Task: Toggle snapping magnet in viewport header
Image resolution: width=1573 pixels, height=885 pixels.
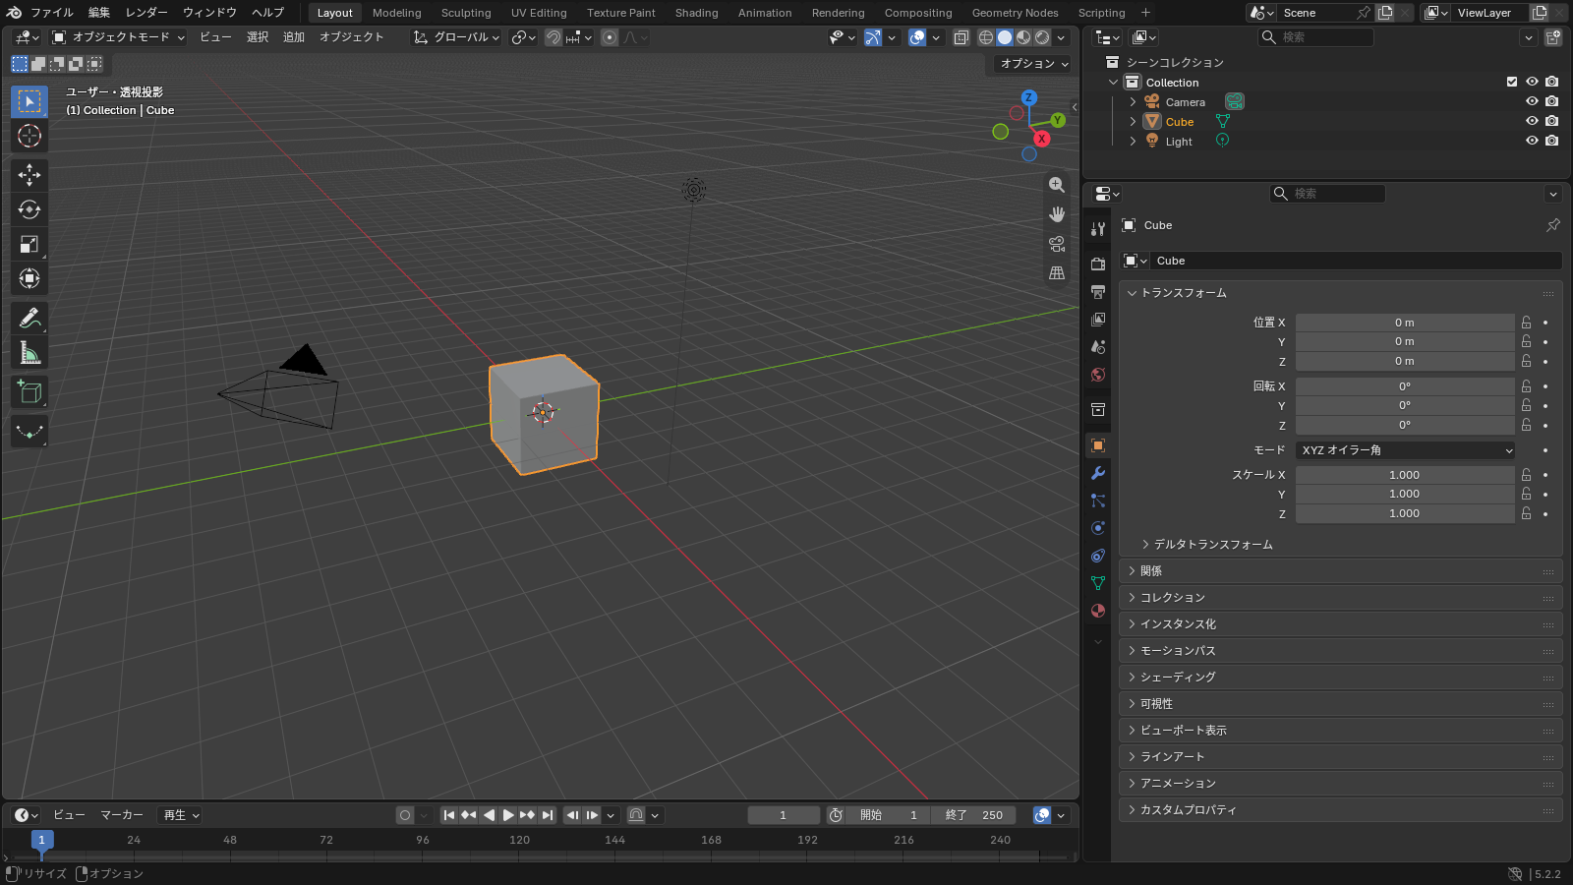Action: click(x=553, y=37)
